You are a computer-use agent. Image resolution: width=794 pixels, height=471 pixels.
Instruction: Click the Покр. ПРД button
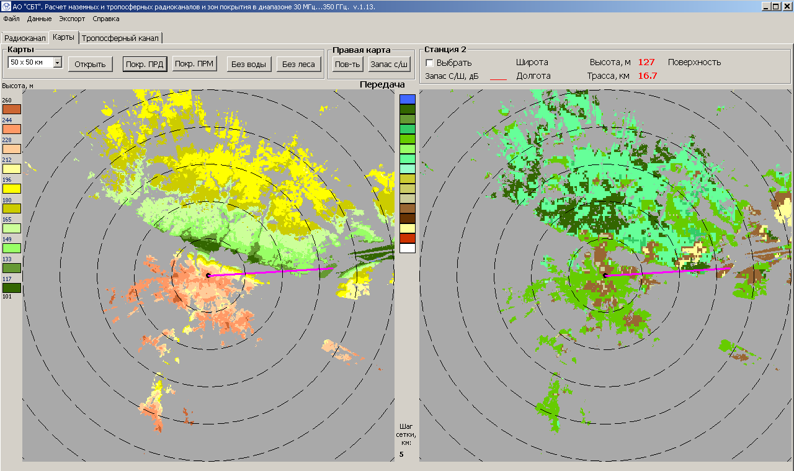(145, 64)
